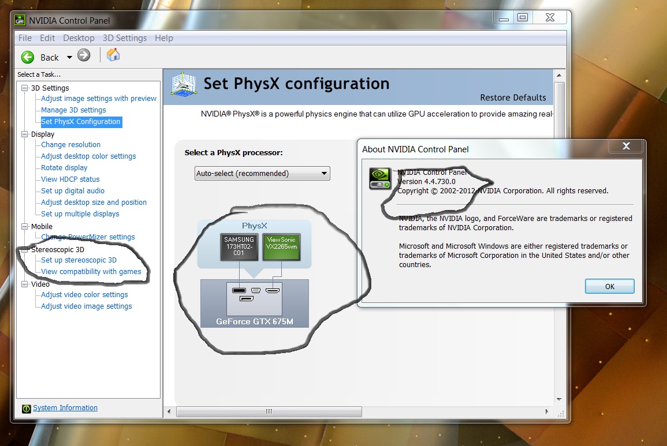Viewport: 667px width, 446px height.
Task: Open the Select a PhysX processor dropdown
Action: [262, 174]
